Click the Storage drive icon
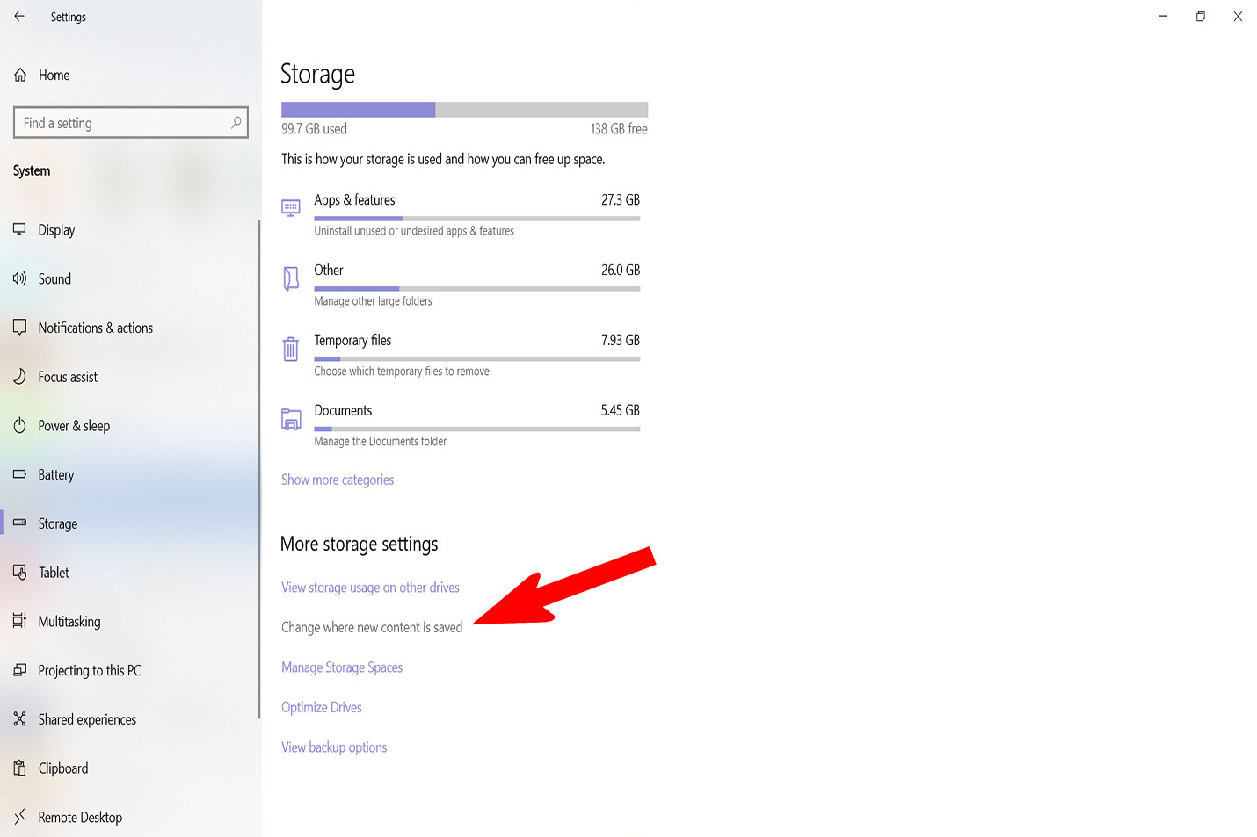This screenshot has width=1257, height=837. [x=19, y=523]
